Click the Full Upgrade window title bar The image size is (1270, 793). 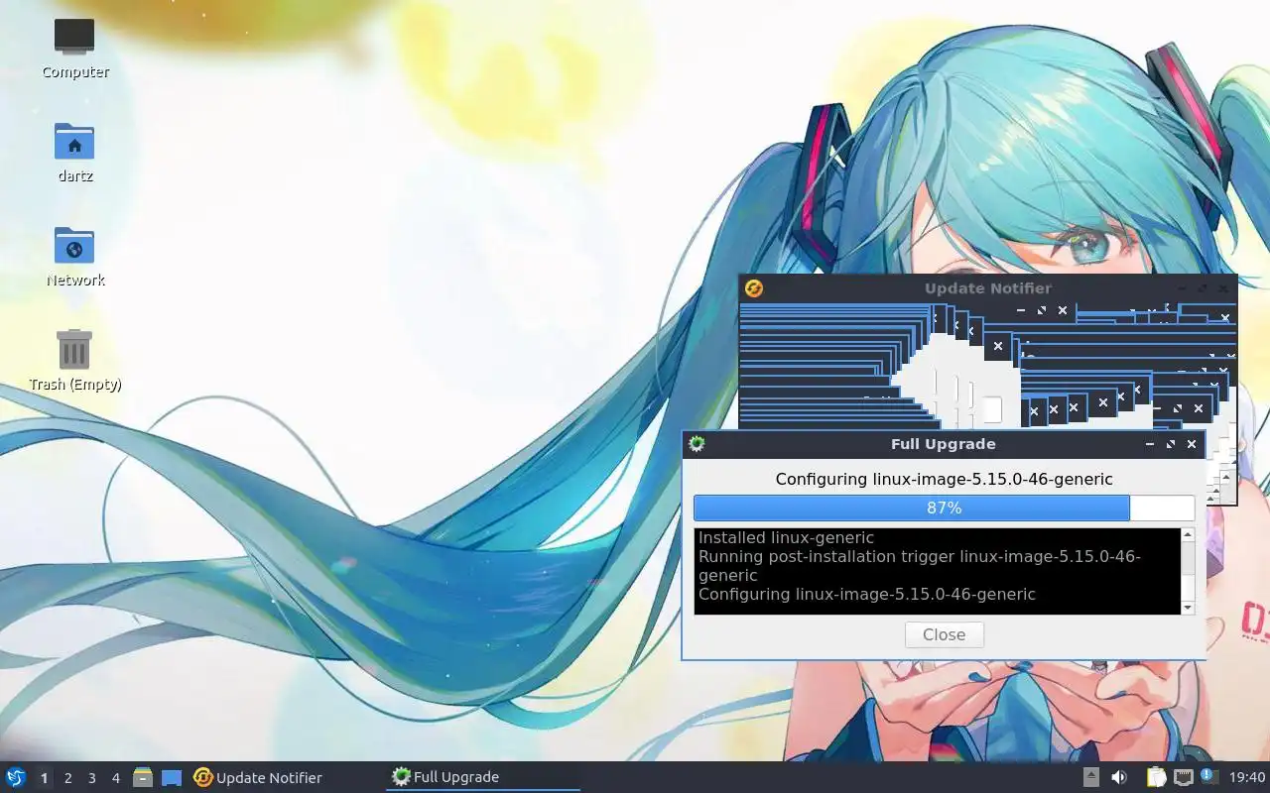click(x=943, y=444)
